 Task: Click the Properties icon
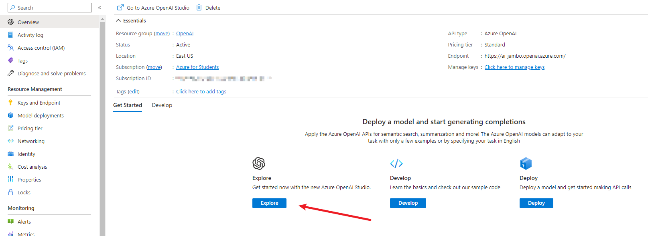pos(11,180)
